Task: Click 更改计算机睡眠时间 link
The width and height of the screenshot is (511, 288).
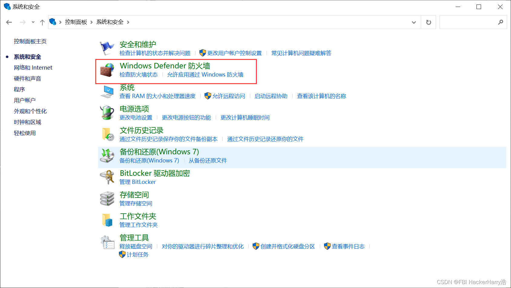Action: (245, 118)
